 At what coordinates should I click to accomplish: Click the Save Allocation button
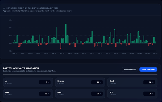tap(148, 69)
